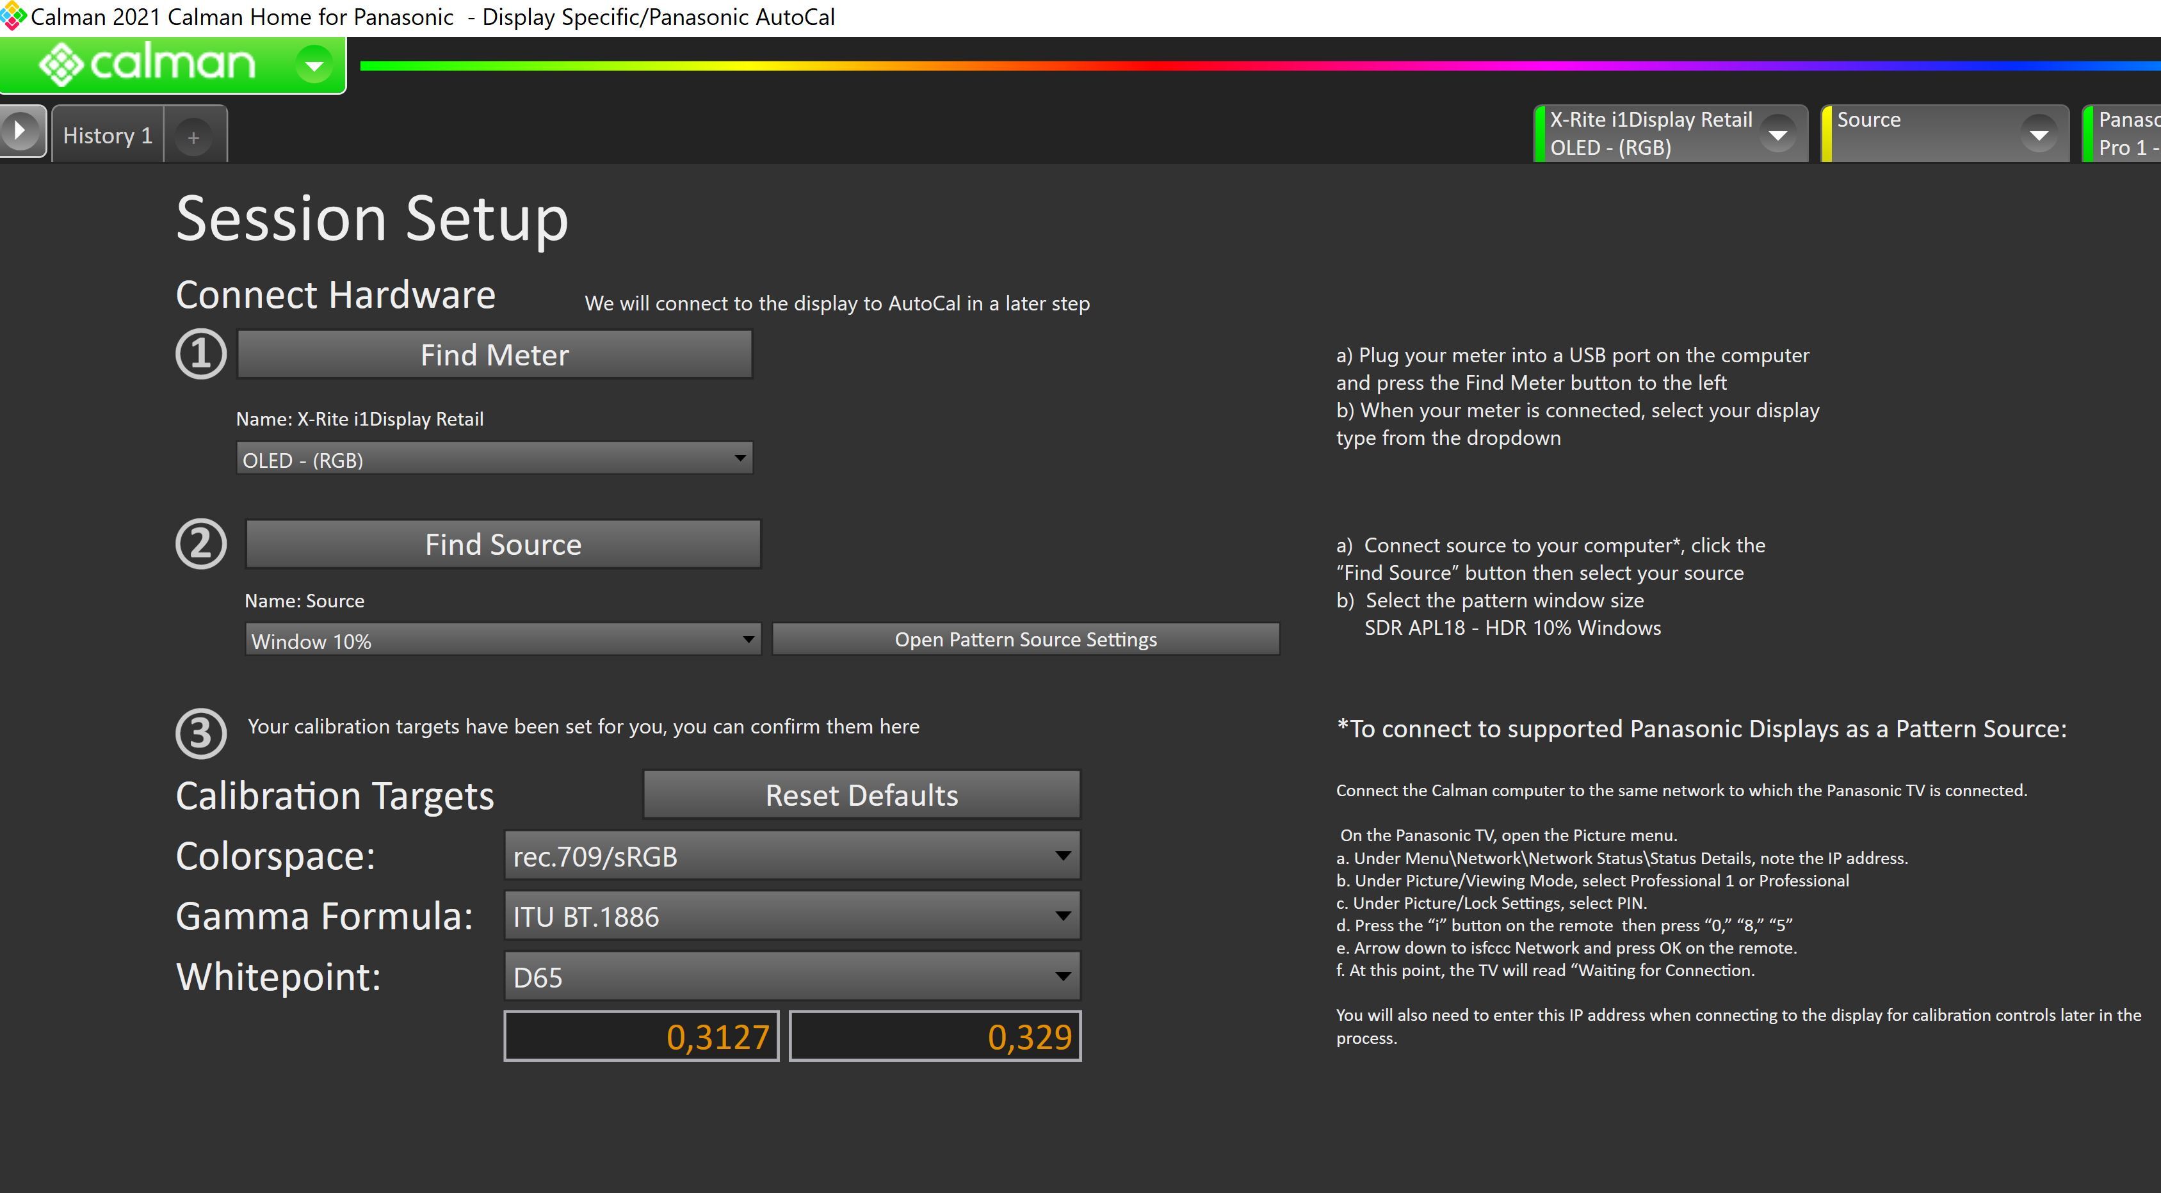This screenshot has width=2161, height=1193.
Task: Click the whitepoint x value field 0,3127
Action: click(x=642, y=1037)
